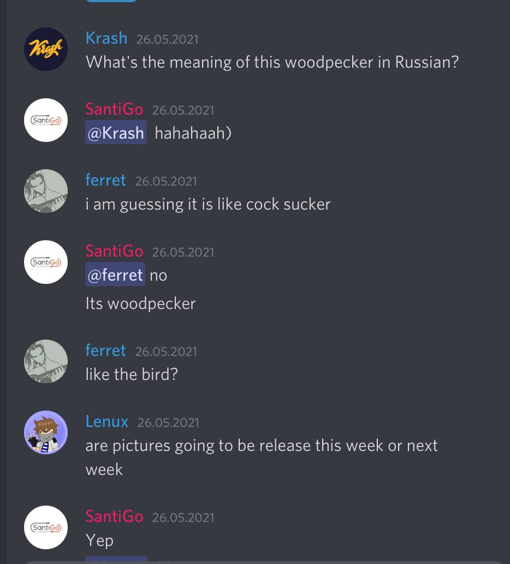Viewport: 510px width, 564px height.
Task: Click SantiGo's username above the Yep message
Action: click(x=114, y=516)
